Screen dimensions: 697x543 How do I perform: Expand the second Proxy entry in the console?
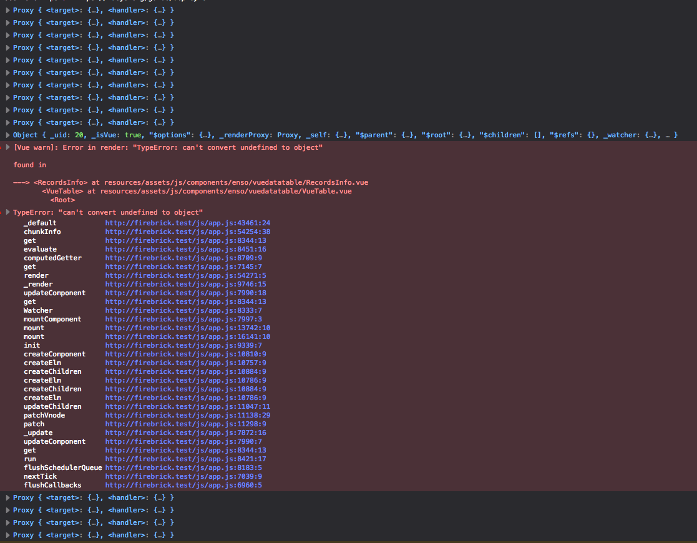point(7,22)
